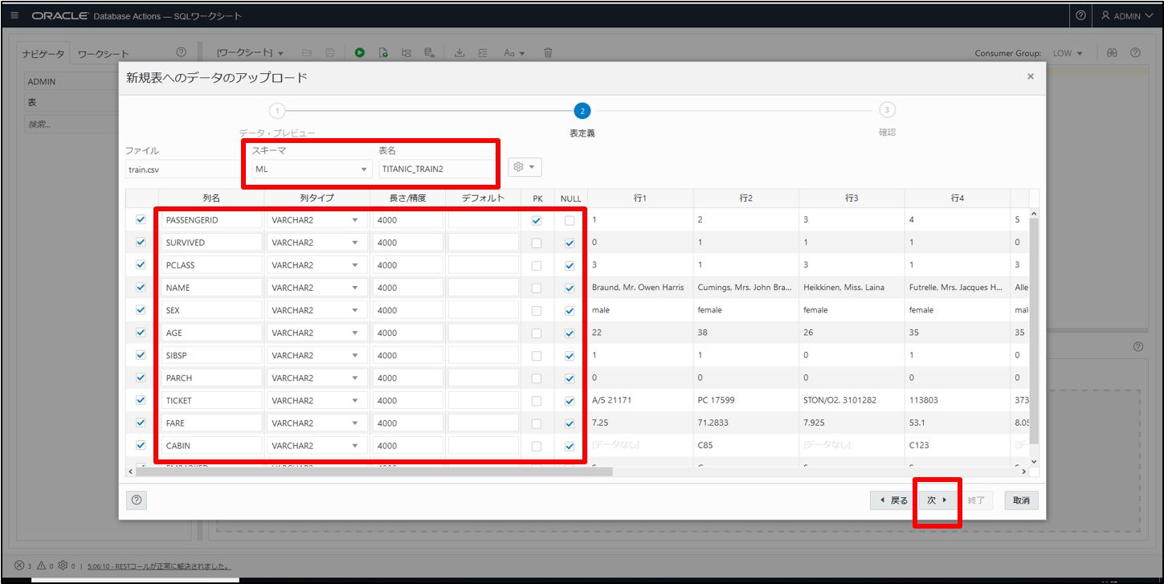Screen dimensions: 1164x584
Task: Close the upload dialog with X
Action: (x=1030, y=77)
